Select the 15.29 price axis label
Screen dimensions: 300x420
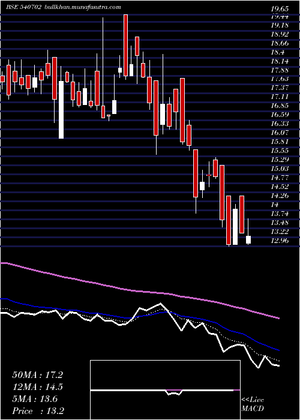[x=280, y=160]
